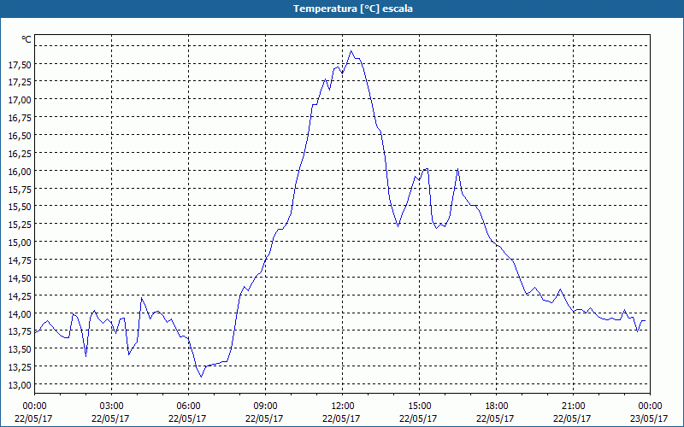Click the 15,75 y-axis value
Image resolution: width=684 pixels, height=427 pixels.
point(20,189)
